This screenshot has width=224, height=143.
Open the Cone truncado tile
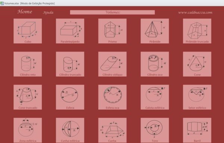(x=28, y=97)
